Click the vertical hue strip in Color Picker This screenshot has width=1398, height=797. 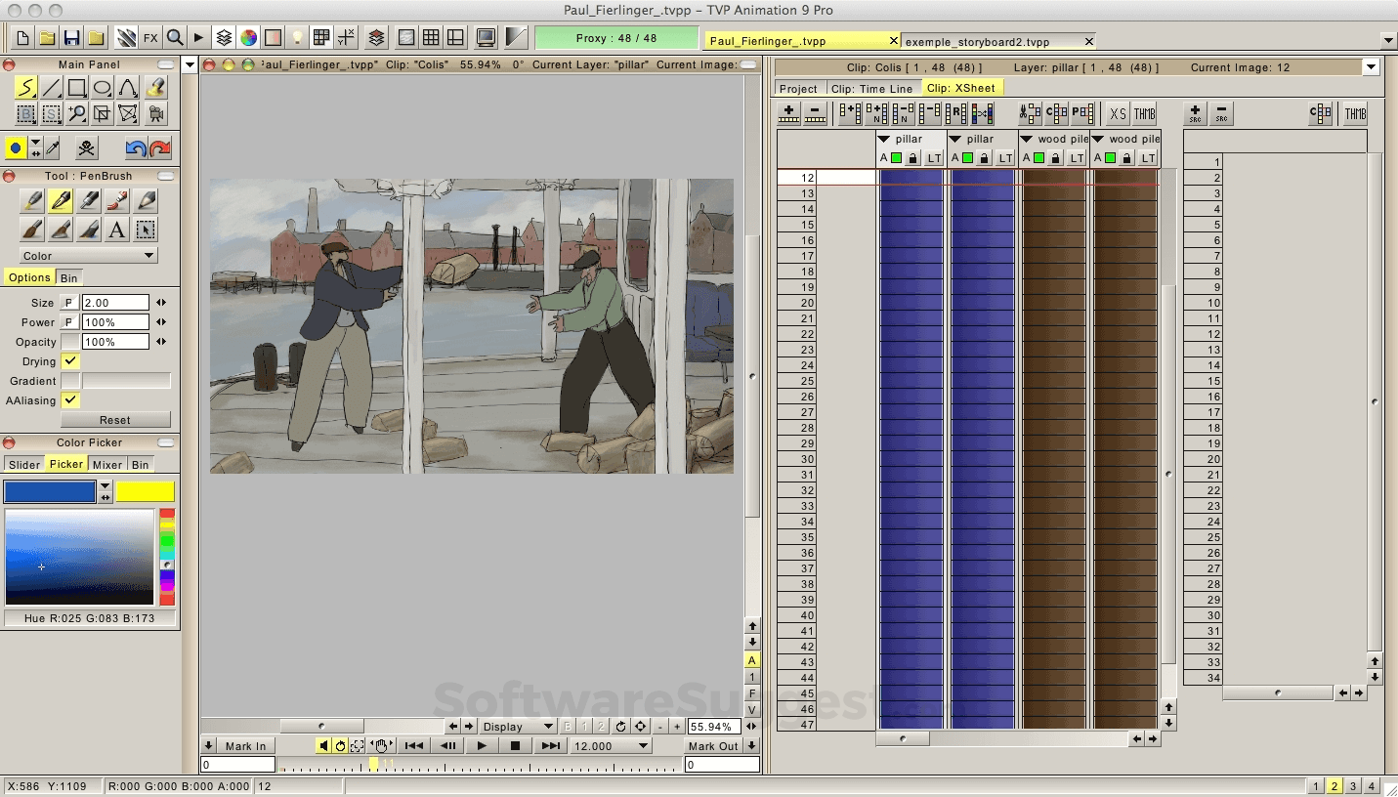point(167,556)
